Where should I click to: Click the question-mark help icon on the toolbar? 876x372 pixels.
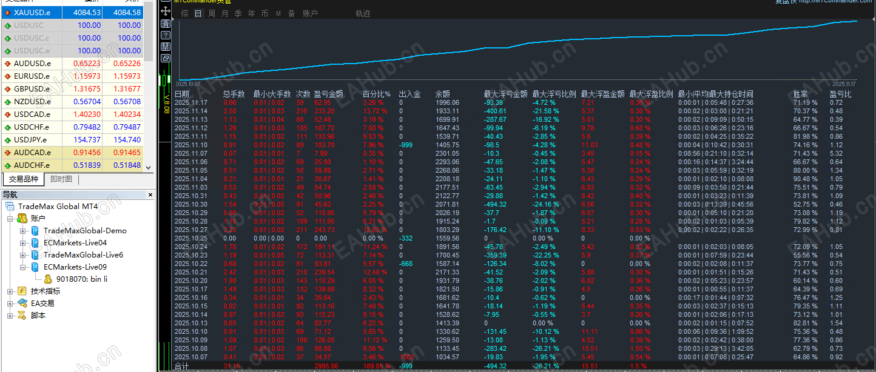tap(165, 35)
